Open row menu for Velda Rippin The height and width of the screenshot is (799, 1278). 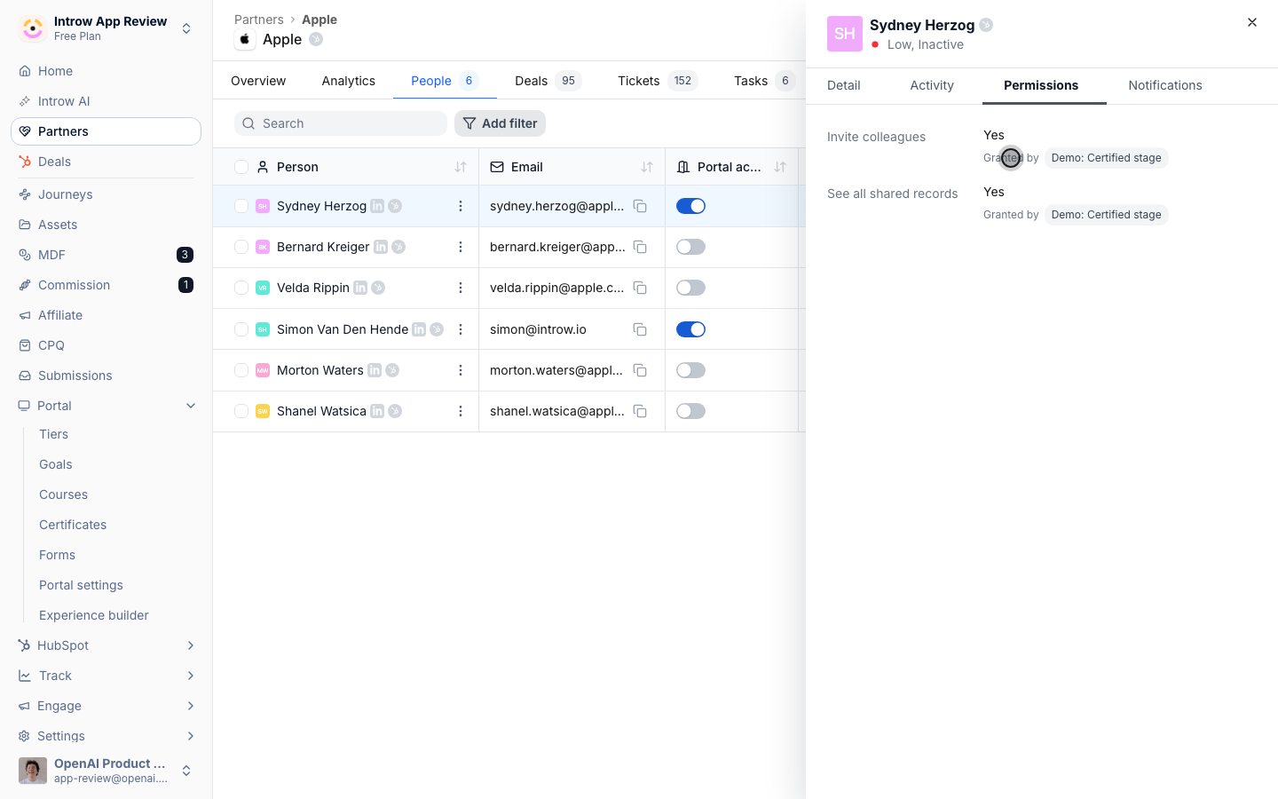(461, 288)
